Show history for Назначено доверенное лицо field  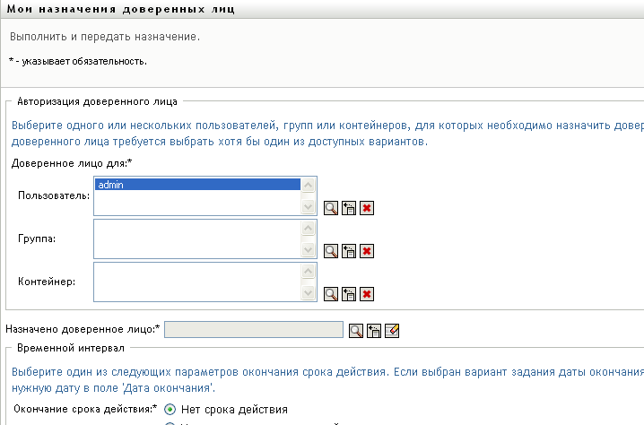pyautogui.click(x=374, y=331)
